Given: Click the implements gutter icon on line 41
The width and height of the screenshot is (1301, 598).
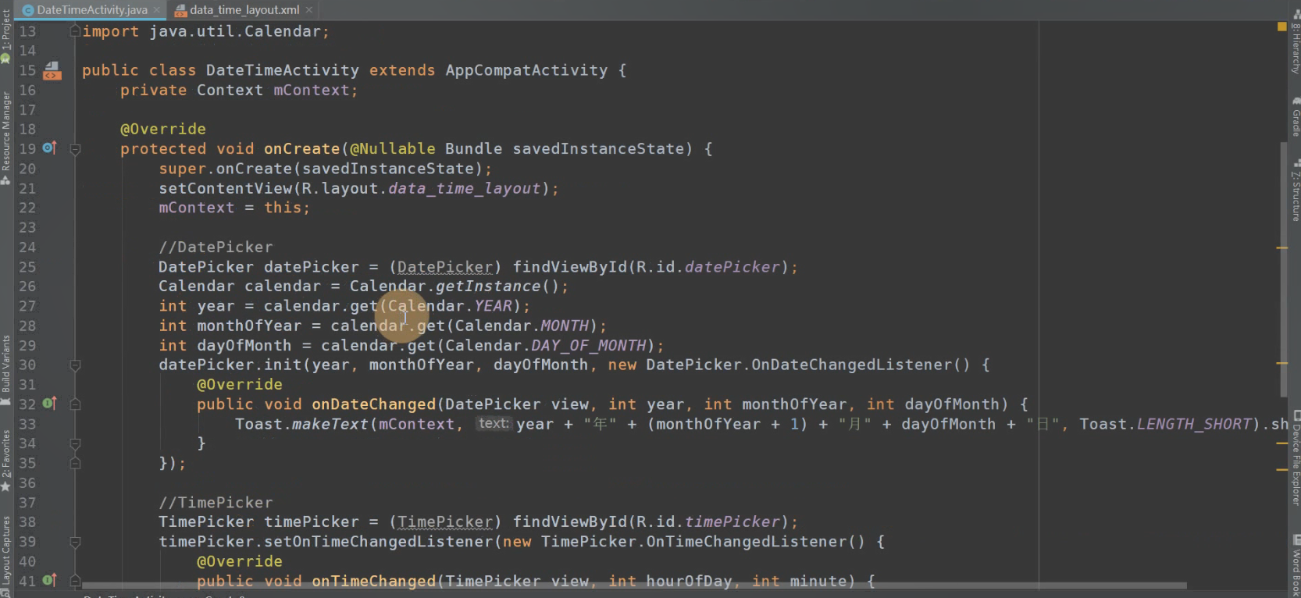Looking at the screenshot, I should pyautogui.click(x=49, y=580).
